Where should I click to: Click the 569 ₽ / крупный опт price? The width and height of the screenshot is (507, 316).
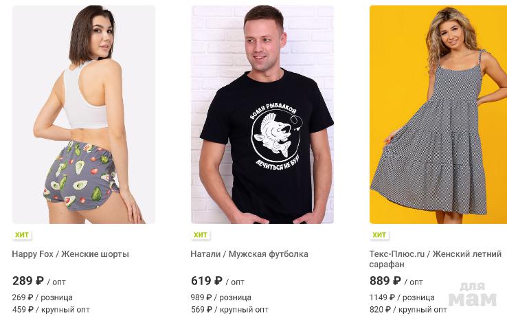pyautogui.click(x=229, y=310)
